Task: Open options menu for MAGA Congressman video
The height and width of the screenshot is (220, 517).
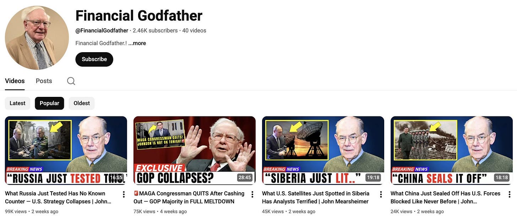Action: coord(252,194)
